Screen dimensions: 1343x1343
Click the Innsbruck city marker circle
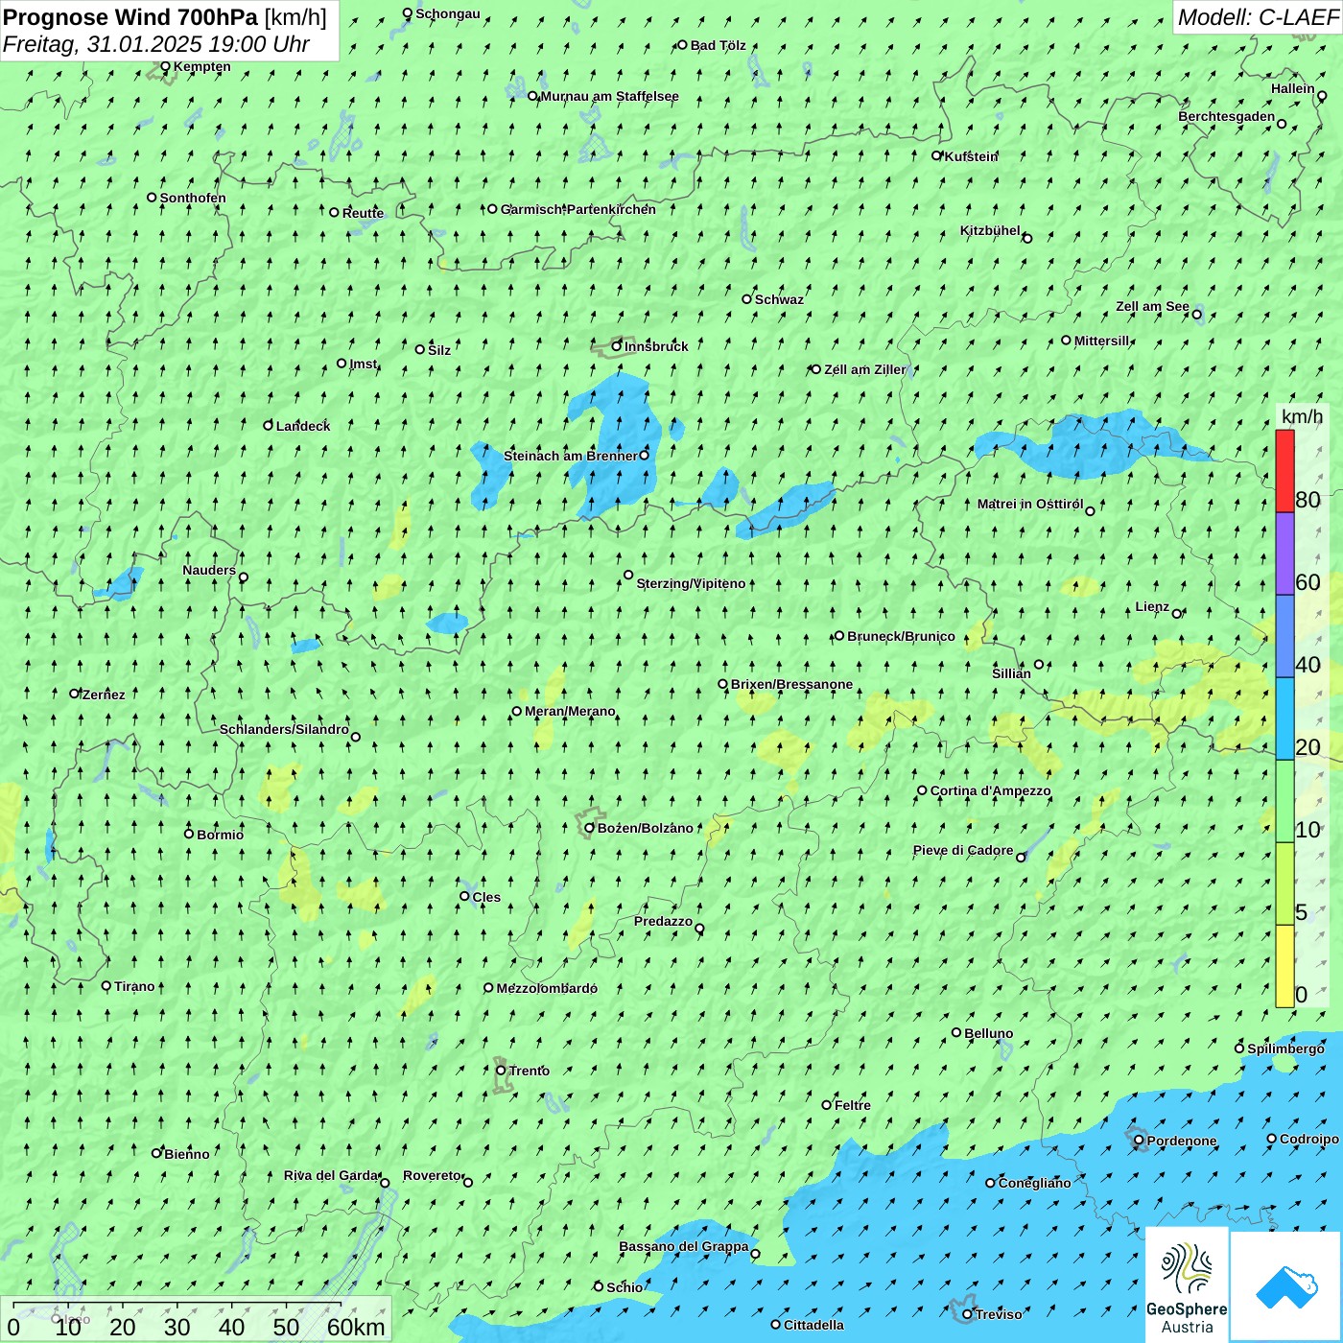click(617, 346)
